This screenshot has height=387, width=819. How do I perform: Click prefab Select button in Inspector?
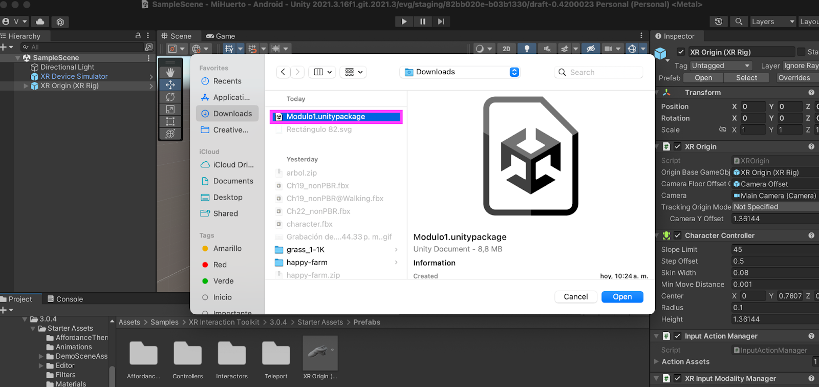(746, 78)
